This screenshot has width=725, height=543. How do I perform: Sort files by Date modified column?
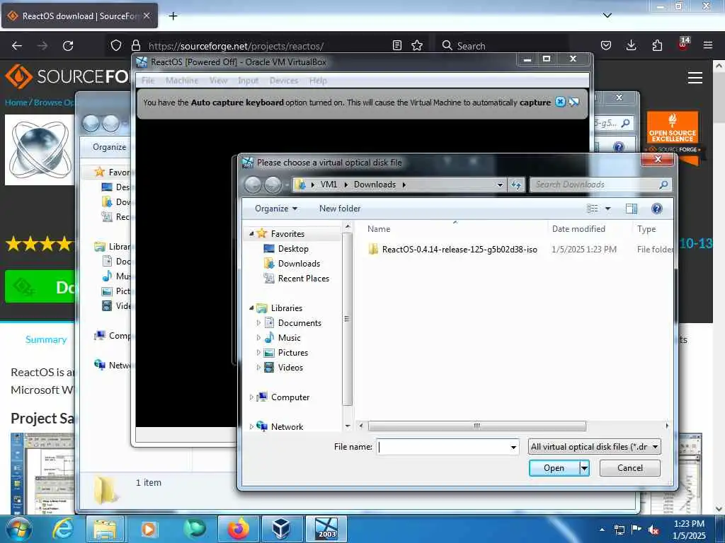pos(578,229)
